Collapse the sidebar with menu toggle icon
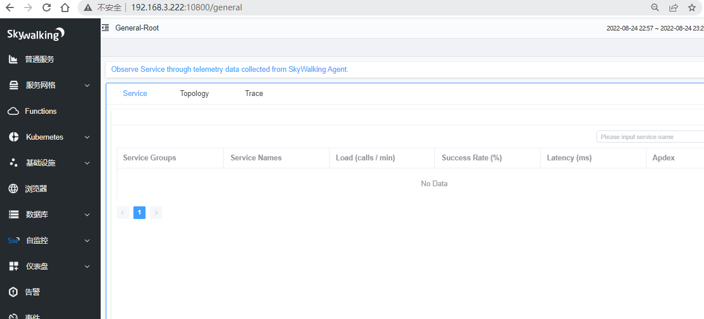Viewport: 704px width, 319px height. tap(105, 28)
